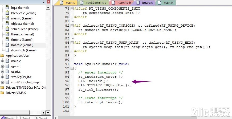Screen dimensions: 232x119
Task: Click line number 91 in gutter
Action: point(67,64)
